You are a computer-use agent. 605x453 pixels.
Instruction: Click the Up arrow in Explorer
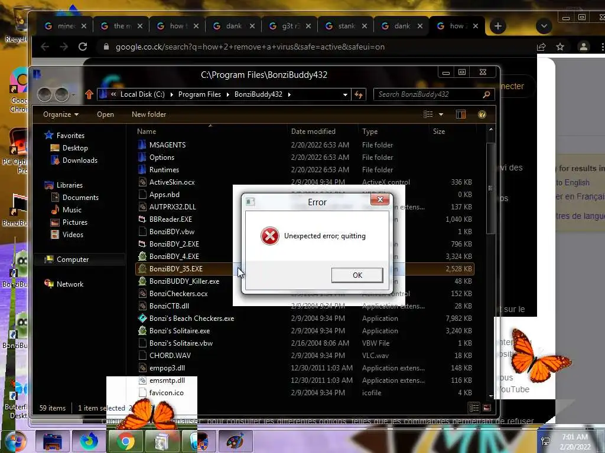click(89, 94)
